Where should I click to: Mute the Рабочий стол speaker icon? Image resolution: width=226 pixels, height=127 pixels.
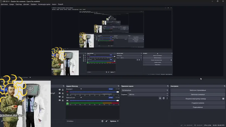(67, 100)
